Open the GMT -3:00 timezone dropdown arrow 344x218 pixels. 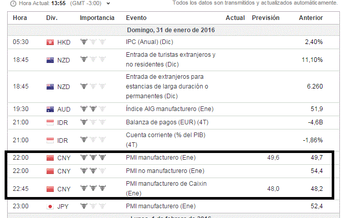tap(108, 4)
